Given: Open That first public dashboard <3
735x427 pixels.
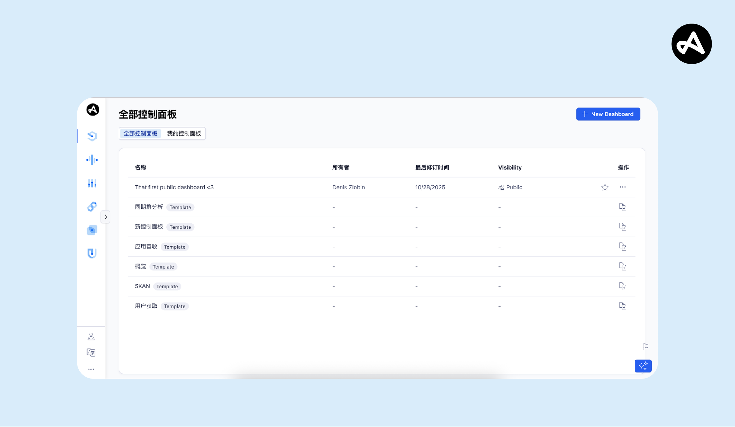Looking at the screenshot, I should coord(174,187).
